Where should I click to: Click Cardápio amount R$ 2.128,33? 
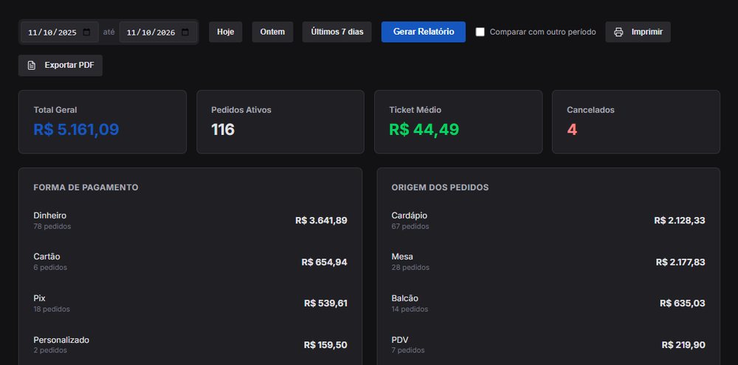click(680, 220)
